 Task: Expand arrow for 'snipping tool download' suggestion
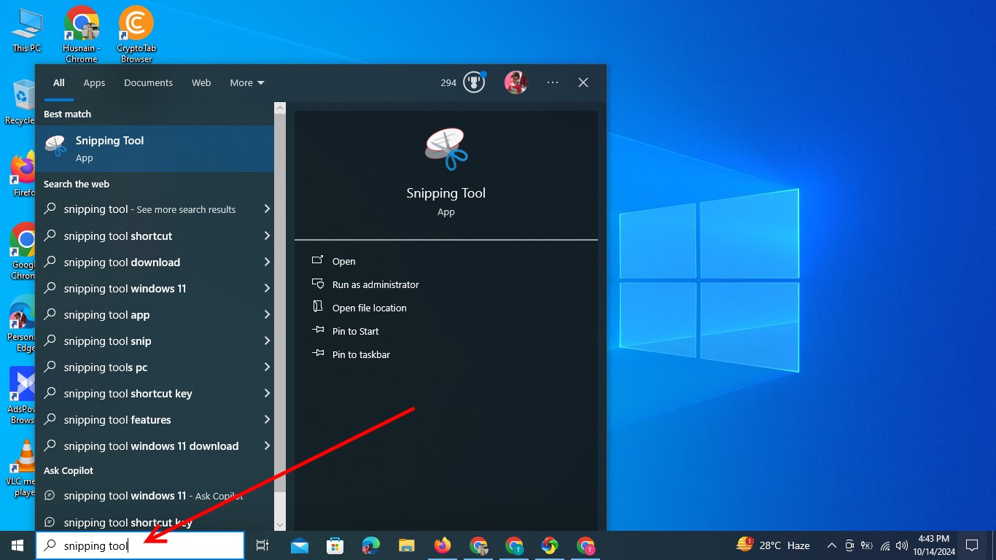(x=267, y=262)
